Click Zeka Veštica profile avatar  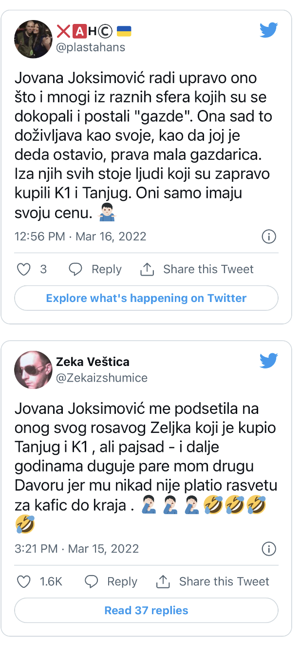point(33,370)
